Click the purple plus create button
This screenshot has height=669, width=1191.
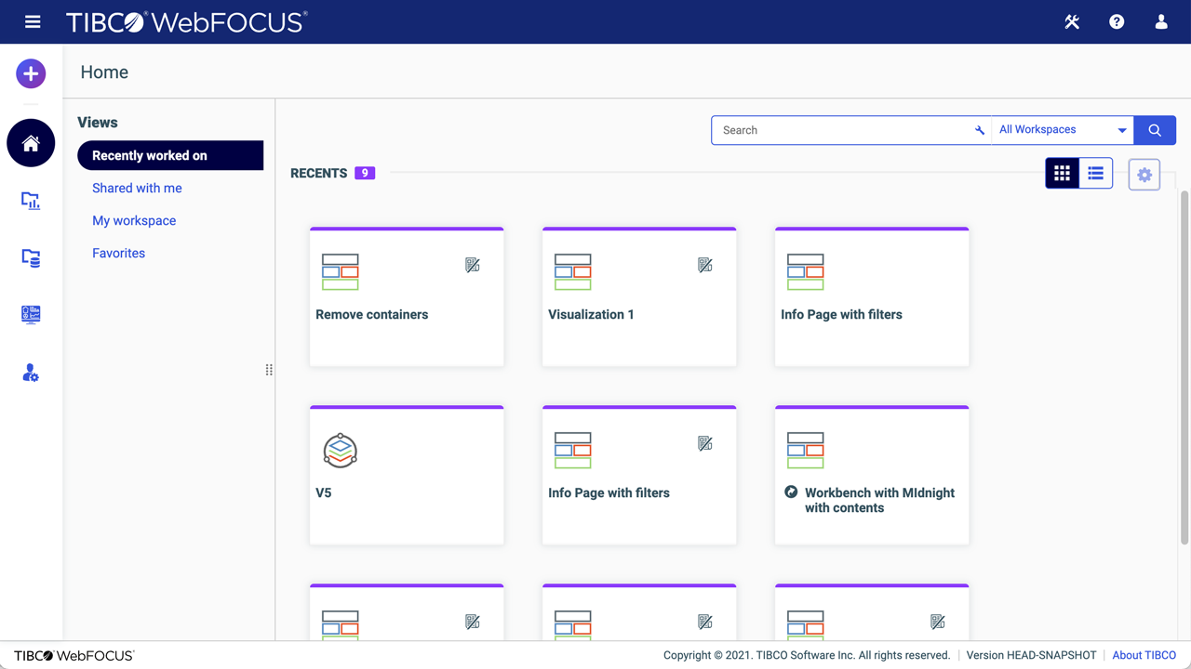pos(31,73)
